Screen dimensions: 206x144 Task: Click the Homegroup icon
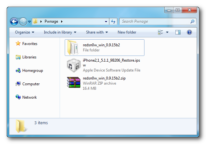pyautogui.click(x=18, y=71)
